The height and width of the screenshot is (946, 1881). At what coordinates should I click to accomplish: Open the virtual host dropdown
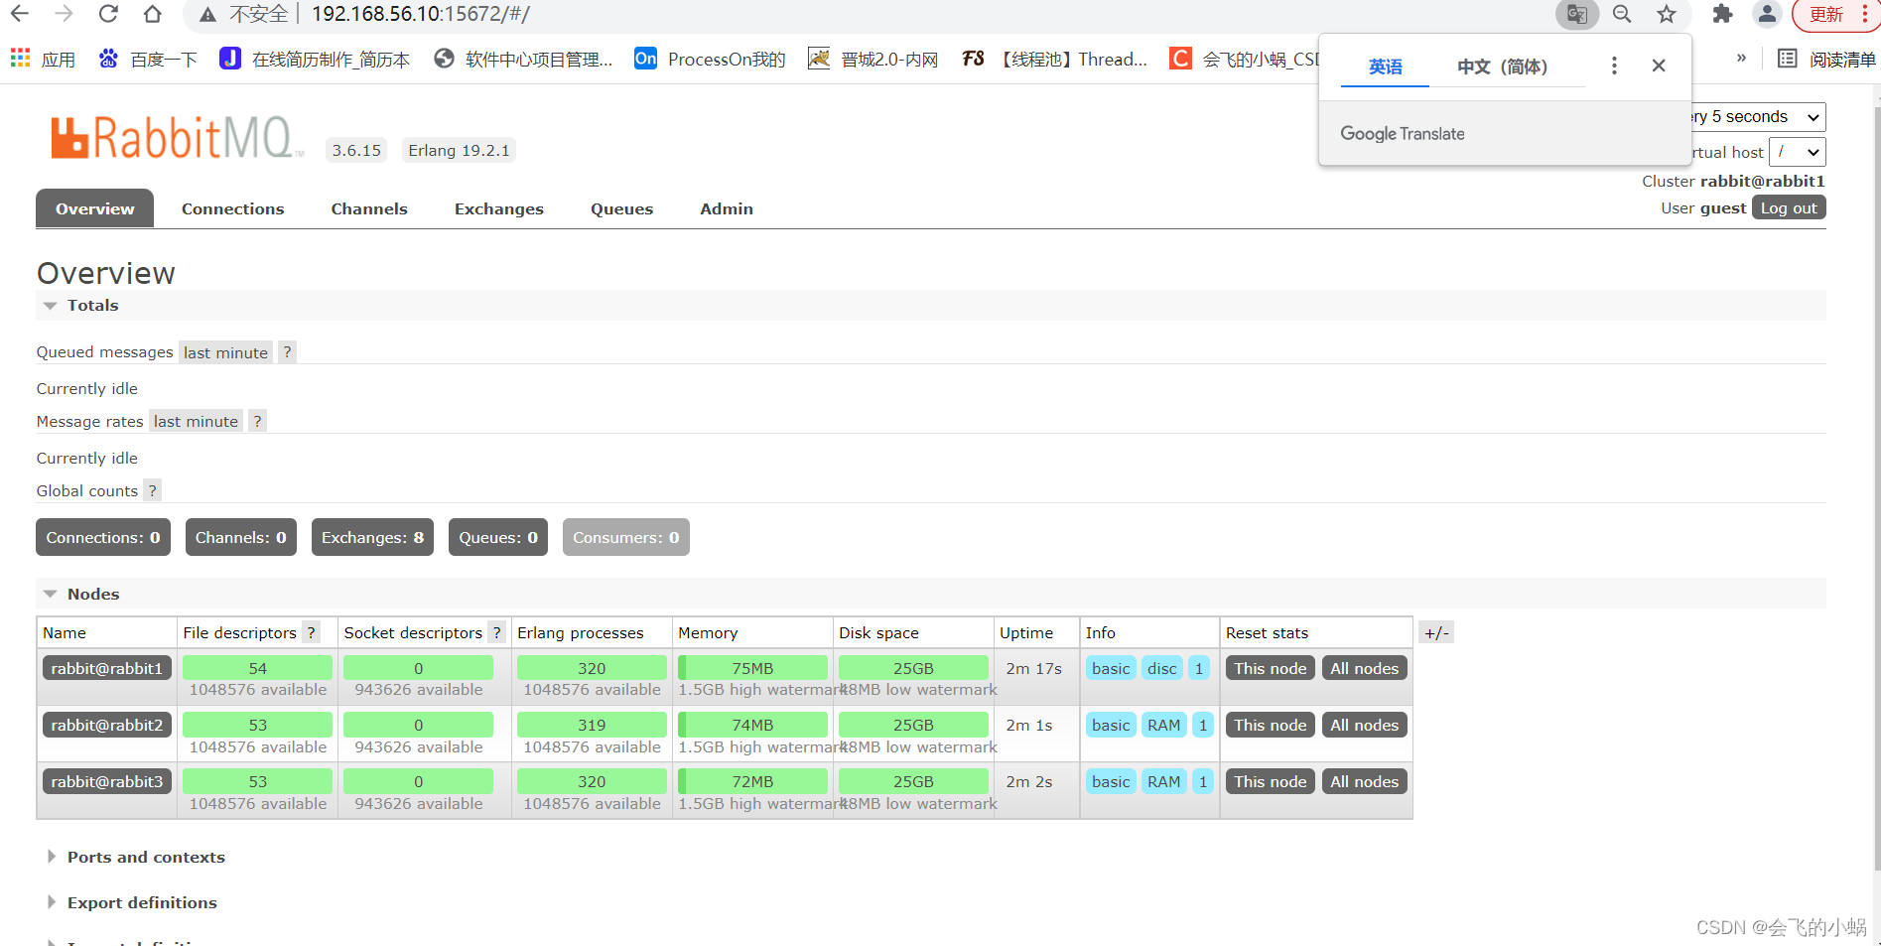pos(1798,152)
